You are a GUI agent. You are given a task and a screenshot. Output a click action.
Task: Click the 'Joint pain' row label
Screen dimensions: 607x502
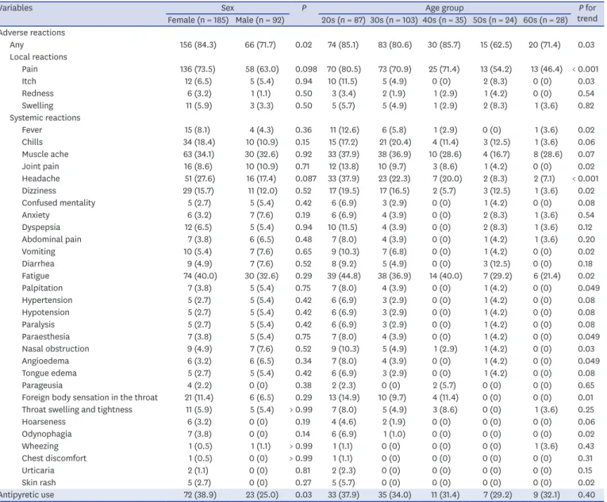[40, 167]
